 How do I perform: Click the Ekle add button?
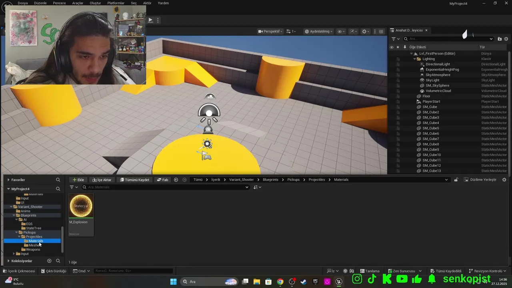(x=78, y=180)
